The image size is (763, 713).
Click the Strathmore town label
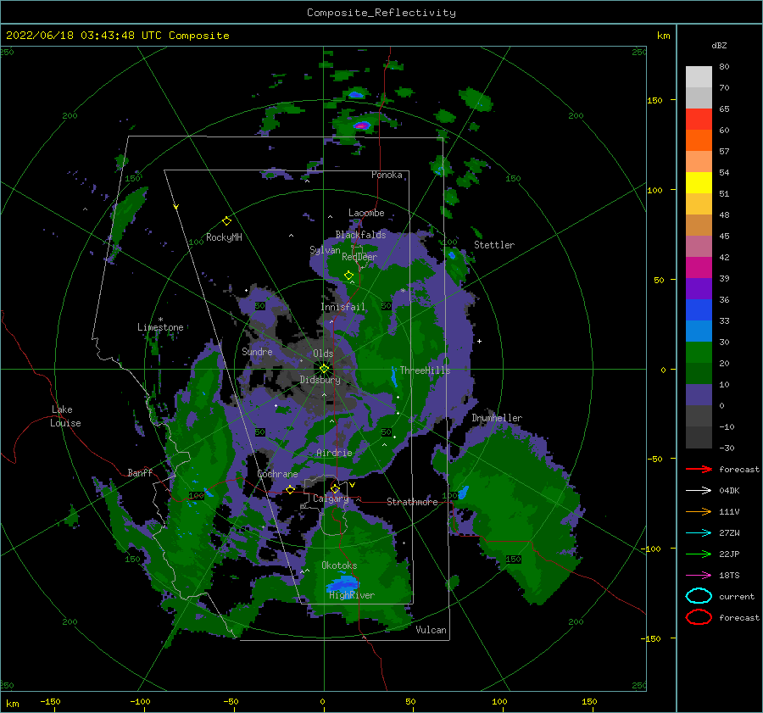[412, 502]
